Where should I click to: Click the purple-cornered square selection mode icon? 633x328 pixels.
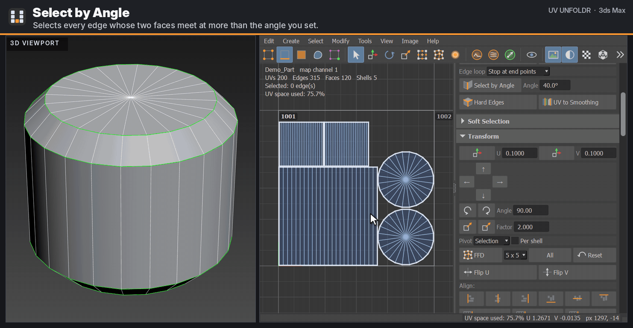coord(334,55)
